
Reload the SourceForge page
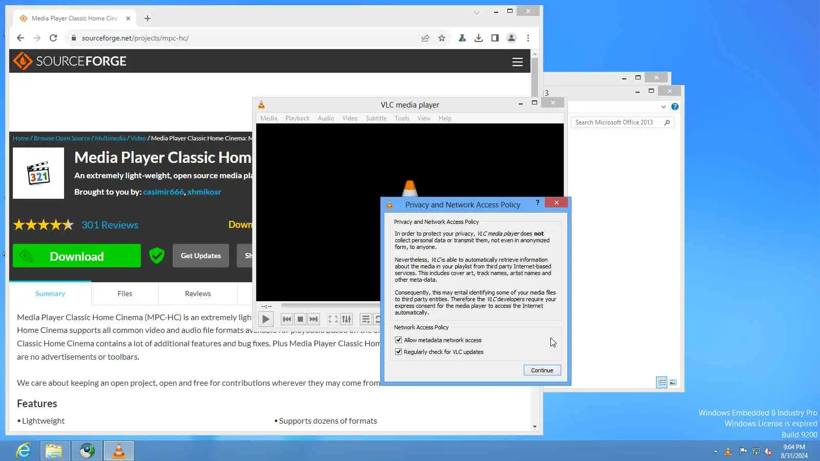53,38
